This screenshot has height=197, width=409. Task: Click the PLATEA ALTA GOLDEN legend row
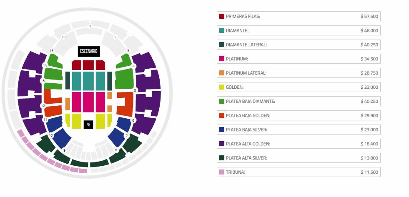(x=299, y=144)
